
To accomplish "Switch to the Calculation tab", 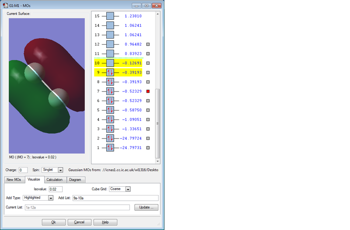I will coord(55,180).
